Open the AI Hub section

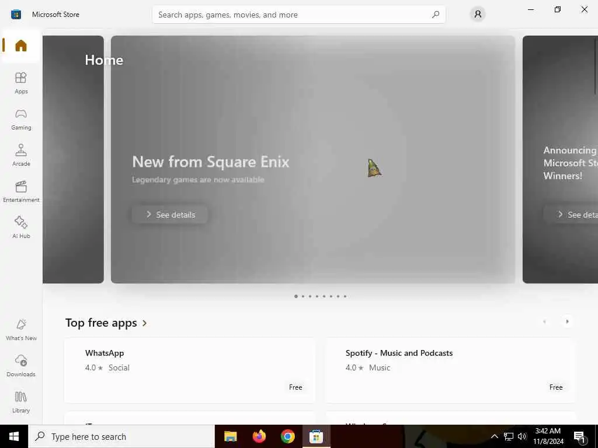21,228
